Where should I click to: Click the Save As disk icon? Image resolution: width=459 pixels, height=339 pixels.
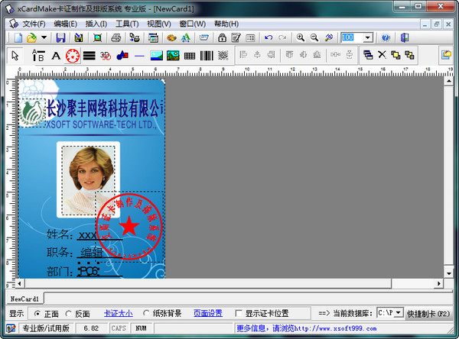tap(79, 37)
